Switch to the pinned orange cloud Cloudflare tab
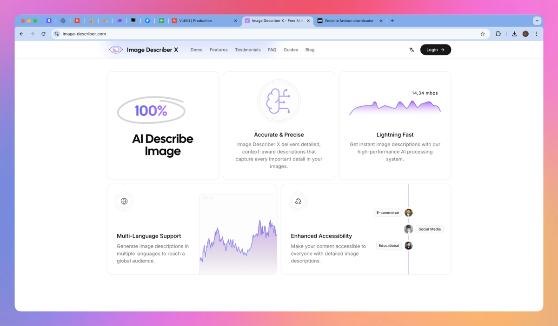Image resolution: width=558 pixels, height=326 pixels. [106, 20]
